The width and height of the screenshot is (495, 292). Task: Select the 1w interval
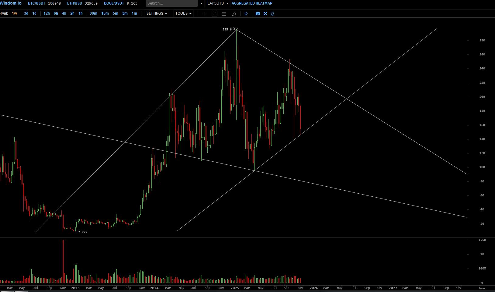point(15,13)
